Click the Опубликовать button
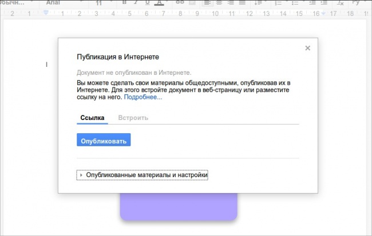Image resolution: width=372 pixels, height=236 pixels. coord(104,140)
